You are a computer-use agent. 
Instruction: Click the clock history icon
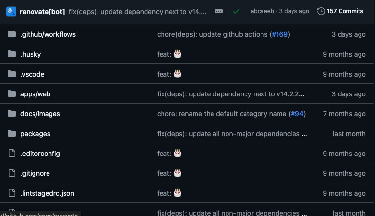[x=321, y=11]
